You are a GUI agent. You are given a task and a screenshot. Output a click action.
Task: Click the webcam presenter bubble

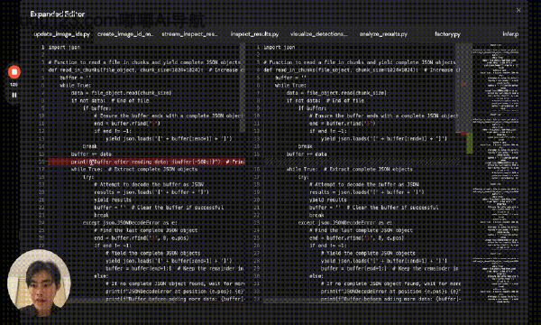click(39, 280)
